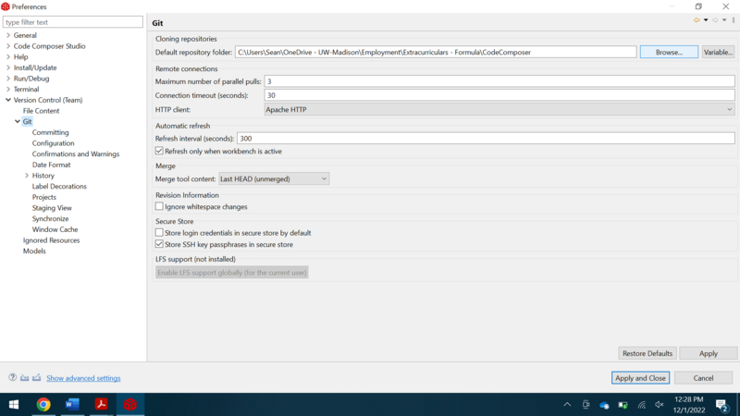Open the Configuration page under Git
This screenshot has width=740, height=416.
(54, 143)
